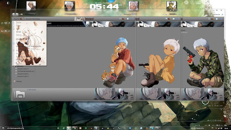231x130 pixels.
Task: Open help icon in first Explorer window
Action: 132,19
